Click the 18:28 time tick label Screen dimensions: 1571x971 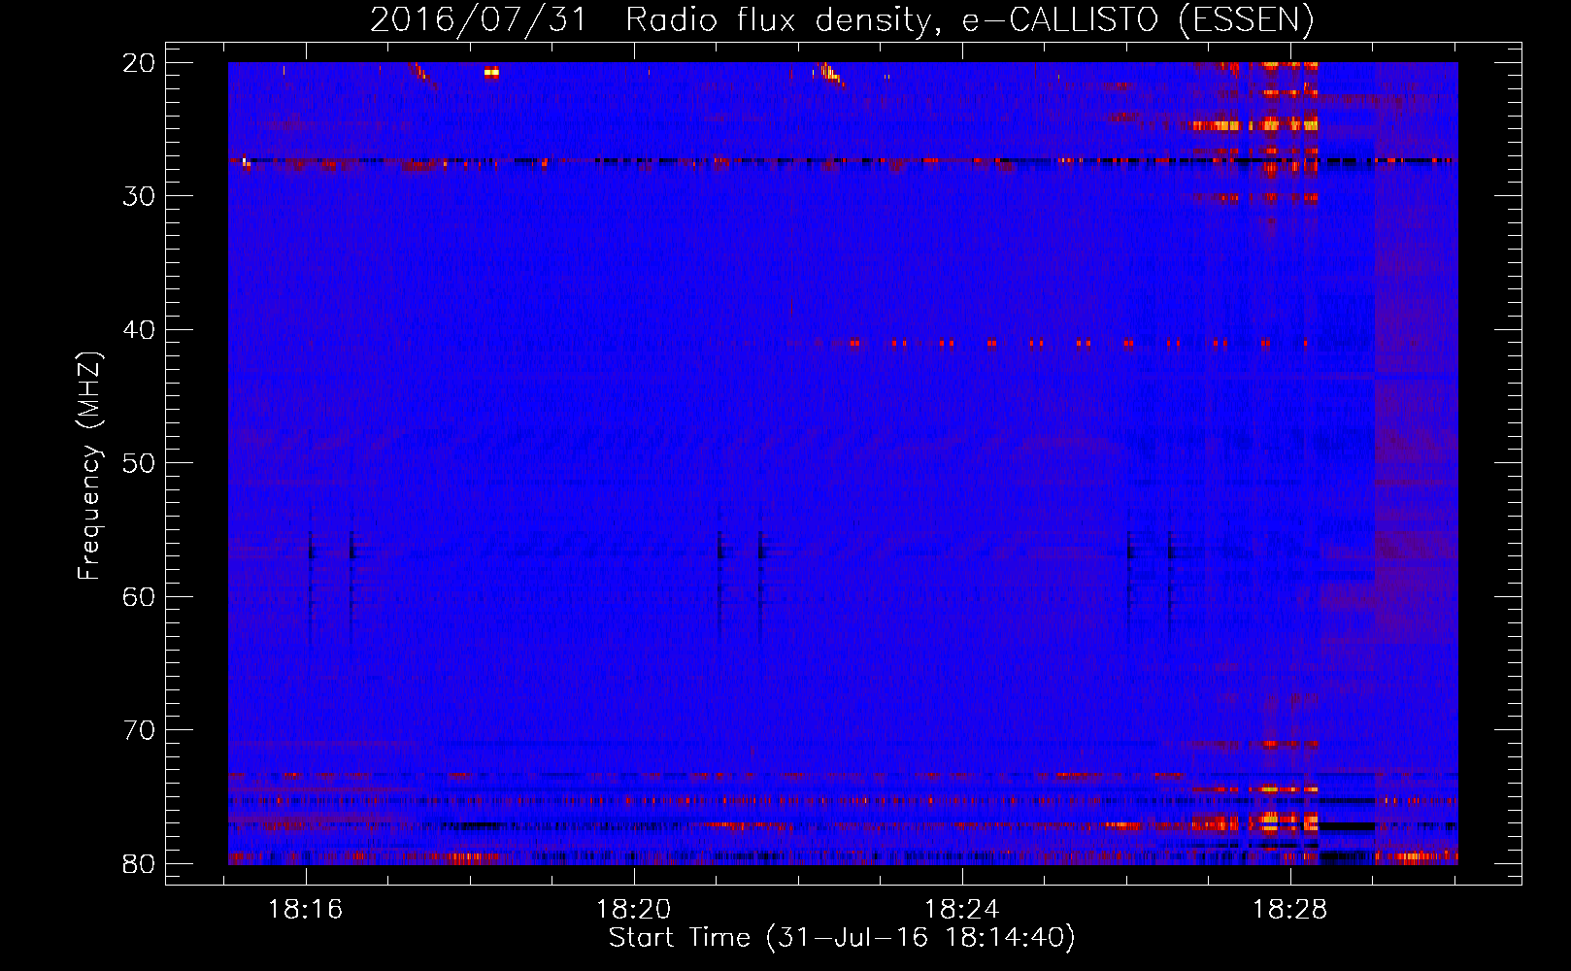click(1289, 909)
